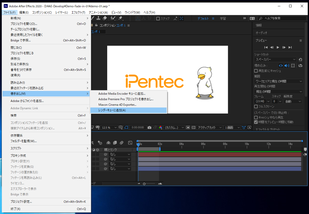Click the frame blending icon in timeline
This screenshot has width=309, height=214.
(x=115, y=143)
